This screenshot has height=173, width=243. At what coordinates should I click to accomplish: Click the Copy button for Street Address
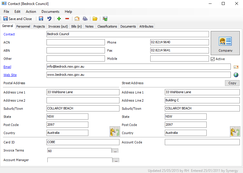[232, 83]
